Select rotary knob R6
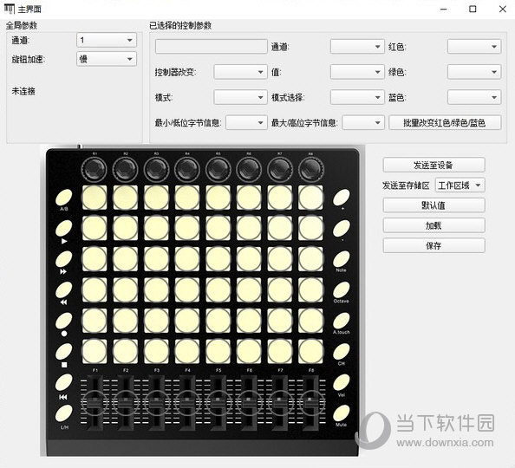Image resolution: width=515 pixels, height=468 pixels. point(249,170)
